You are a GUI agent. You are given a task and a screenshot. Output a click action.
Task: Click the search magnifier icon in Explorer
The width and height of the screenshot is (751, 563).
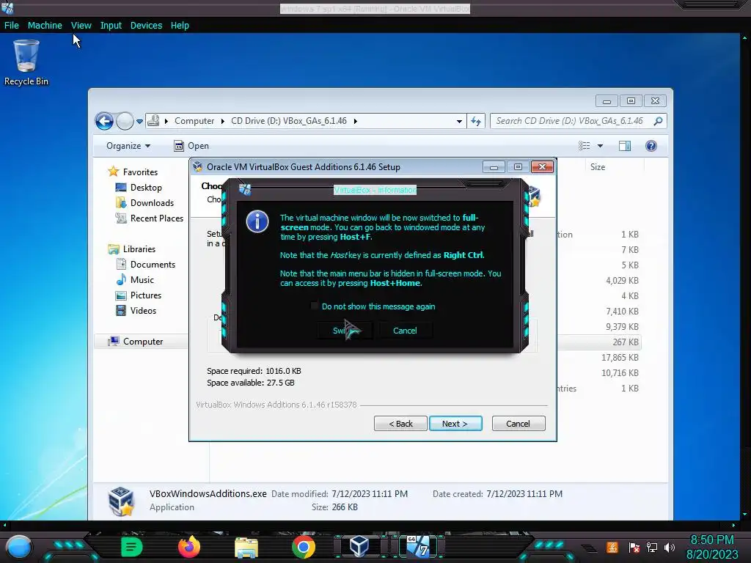[x=658, y=121]
